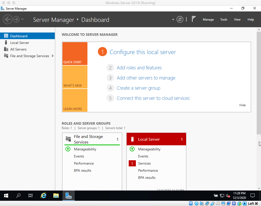Image resolution: width=261 pixels, height=206 pixels.
Task: Click the back navigation arrow
Action: click(x=8, y=19)
